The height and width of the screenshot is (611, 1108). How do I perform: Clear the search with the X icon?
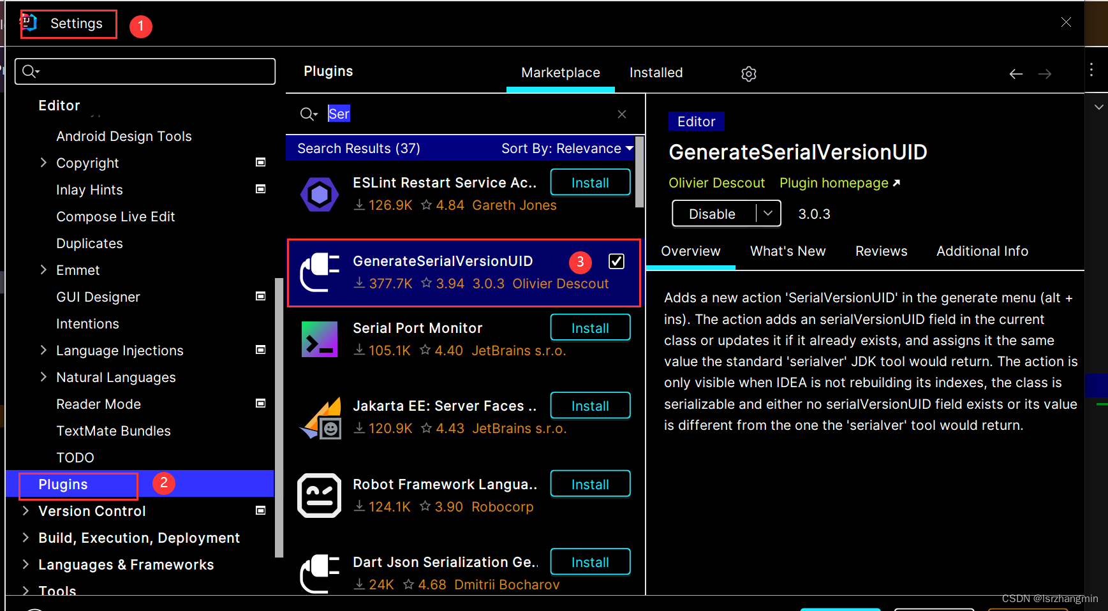coord(622,114)
